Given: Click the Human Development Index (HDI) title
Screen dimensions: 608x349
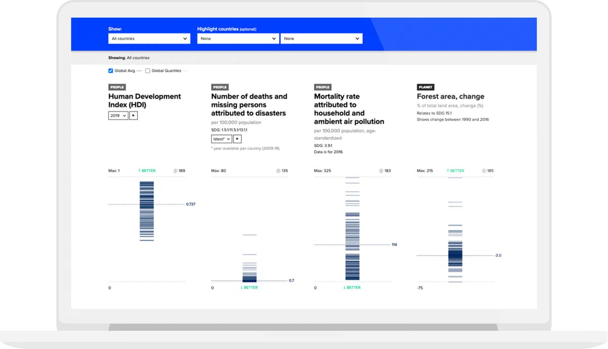Looking at the screenshot, I should pos(144,100).
